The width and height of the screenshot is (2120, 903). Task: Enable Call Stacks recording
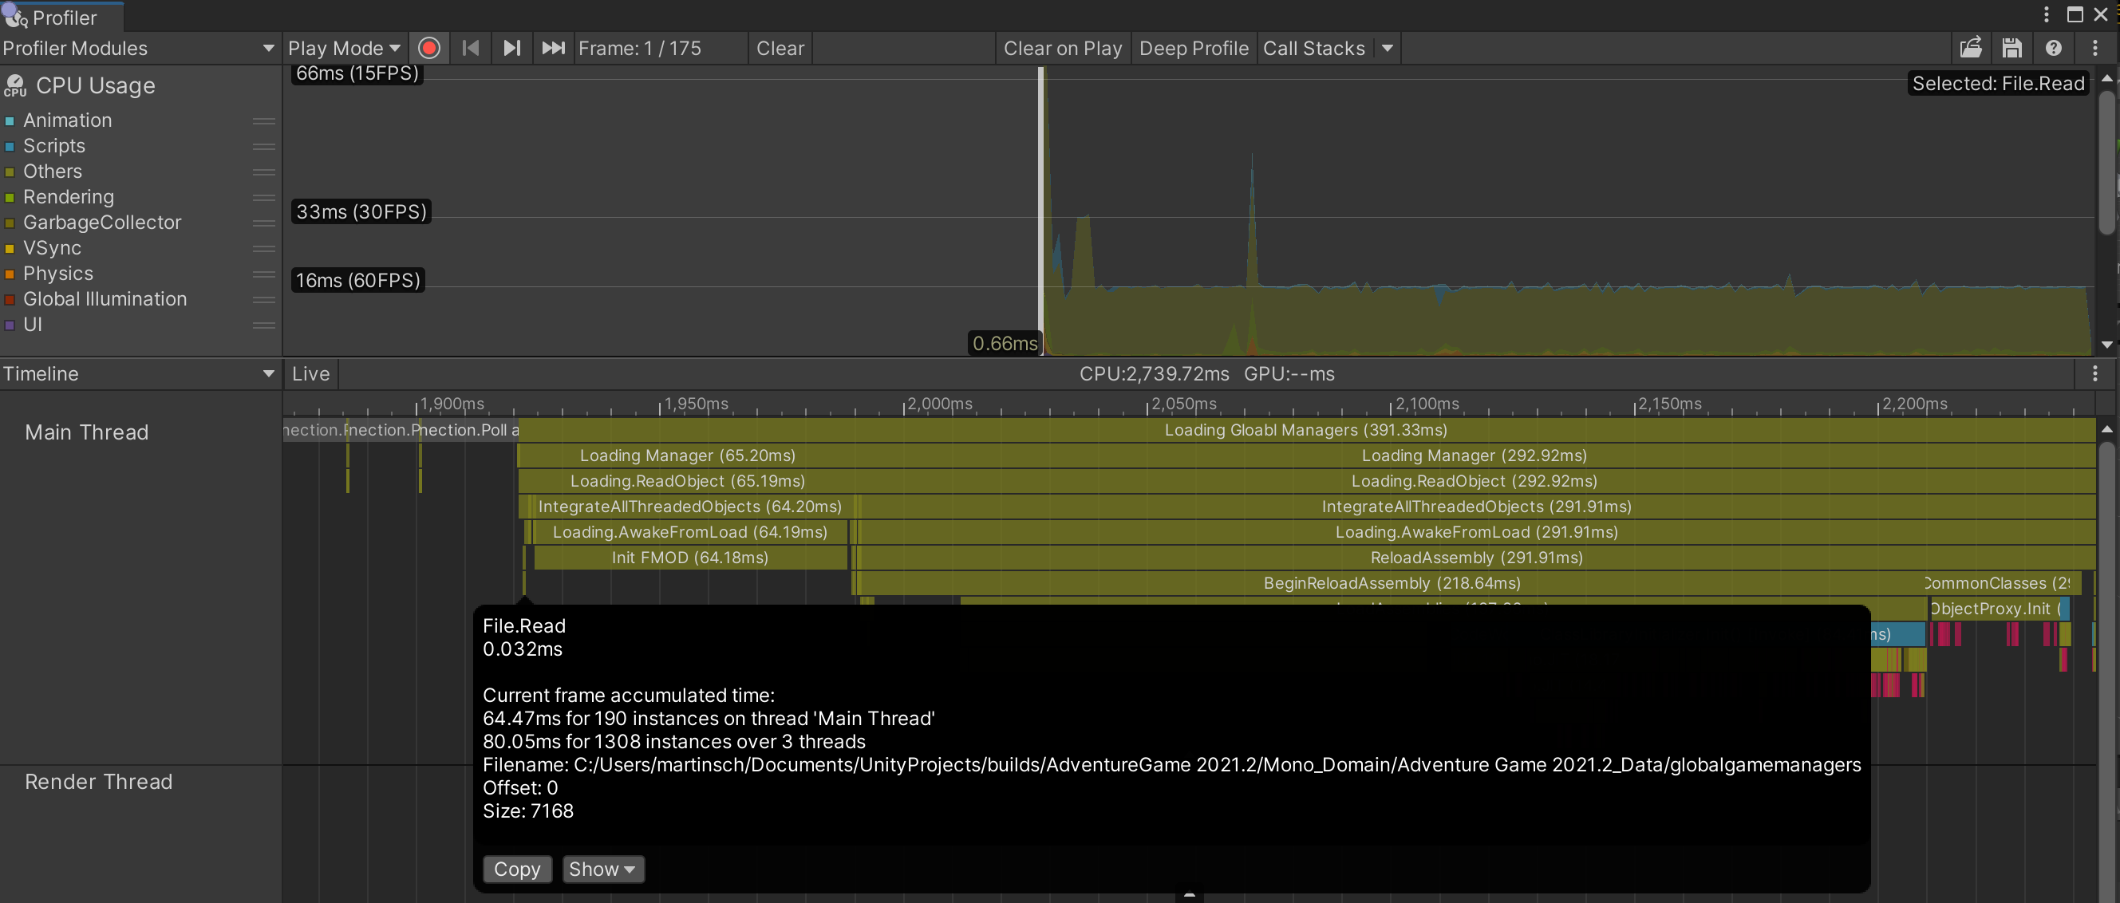[x=1313, y=49]
